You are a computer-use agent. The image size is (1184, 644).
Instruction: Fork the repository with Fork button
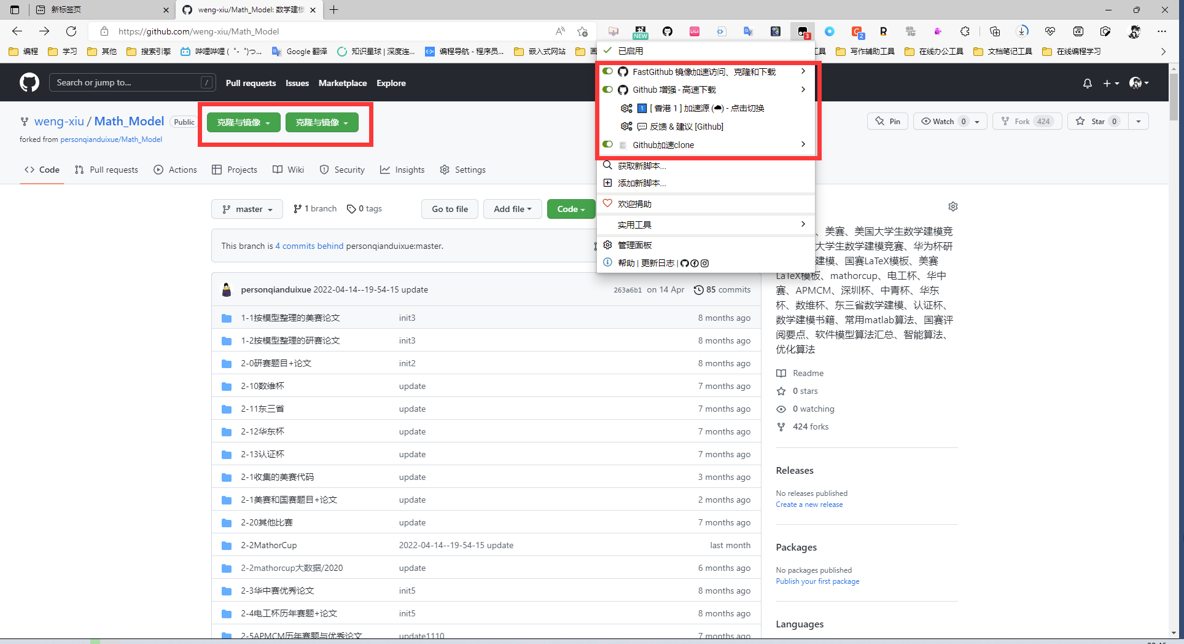pos(1028,121)
